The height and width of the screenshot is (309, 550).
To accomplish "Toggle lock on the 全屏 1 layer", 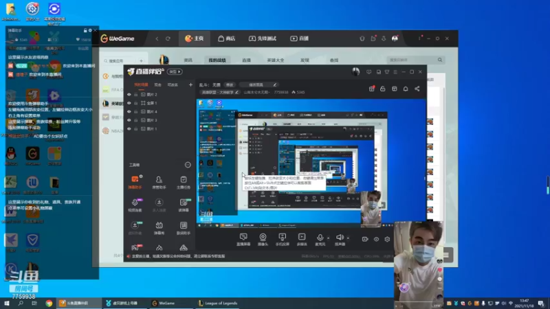I will 135,103.
